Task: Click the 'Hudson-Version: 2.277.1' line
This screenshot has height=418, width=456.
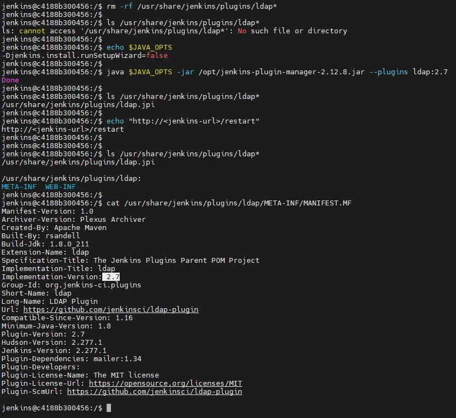Action: pyautogui.click(x=52, y=342)
